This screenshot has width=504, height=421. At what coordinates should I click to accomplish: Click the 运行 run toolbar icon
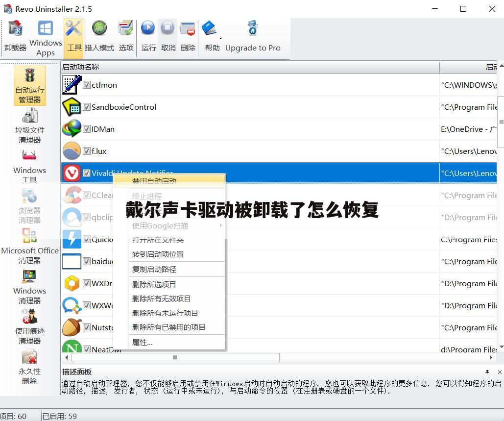tap(148, 36)
